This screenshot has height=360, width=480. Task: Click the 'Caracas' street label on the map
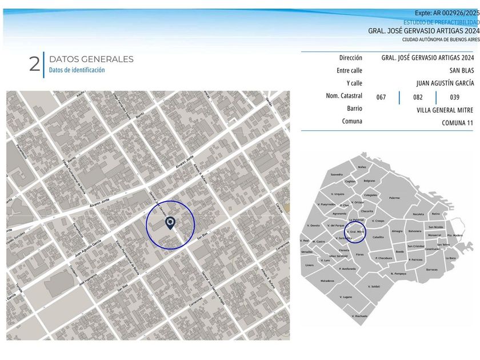click(279, 208)
